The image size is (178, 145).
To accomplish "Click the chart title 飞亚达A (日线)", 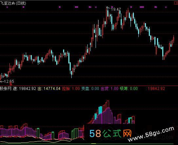I will (13, 3).
